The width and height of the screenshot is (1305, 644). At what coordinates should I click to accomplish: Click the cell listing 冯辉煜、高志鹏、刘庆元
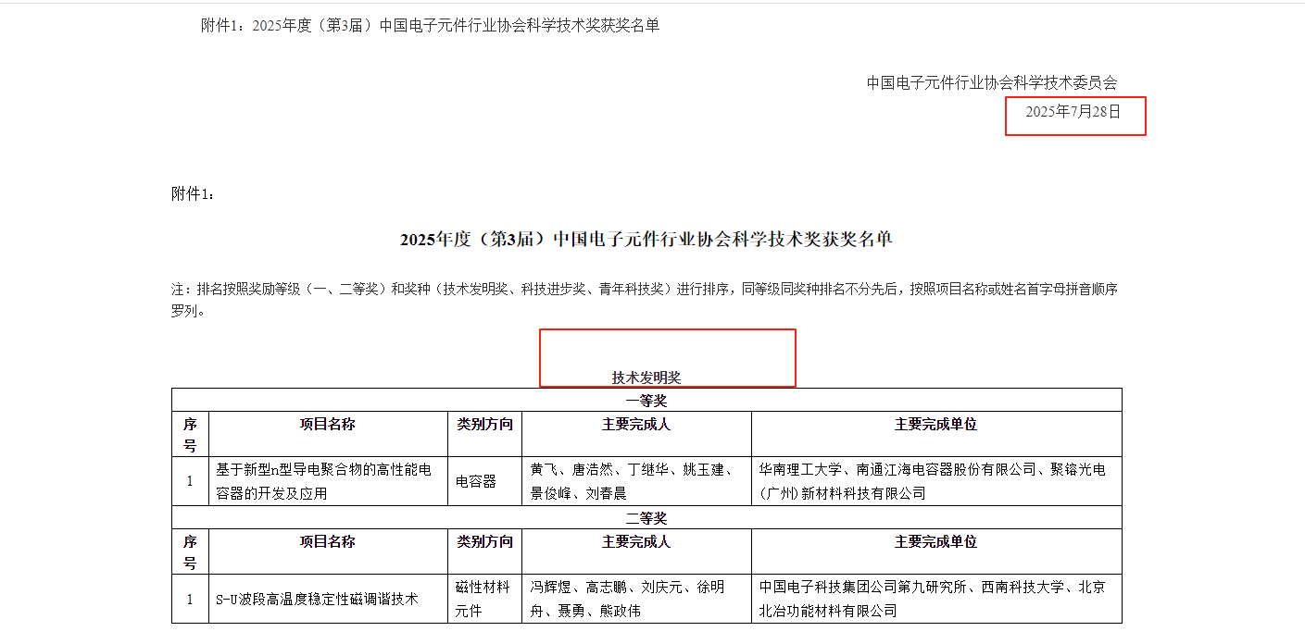636,599
